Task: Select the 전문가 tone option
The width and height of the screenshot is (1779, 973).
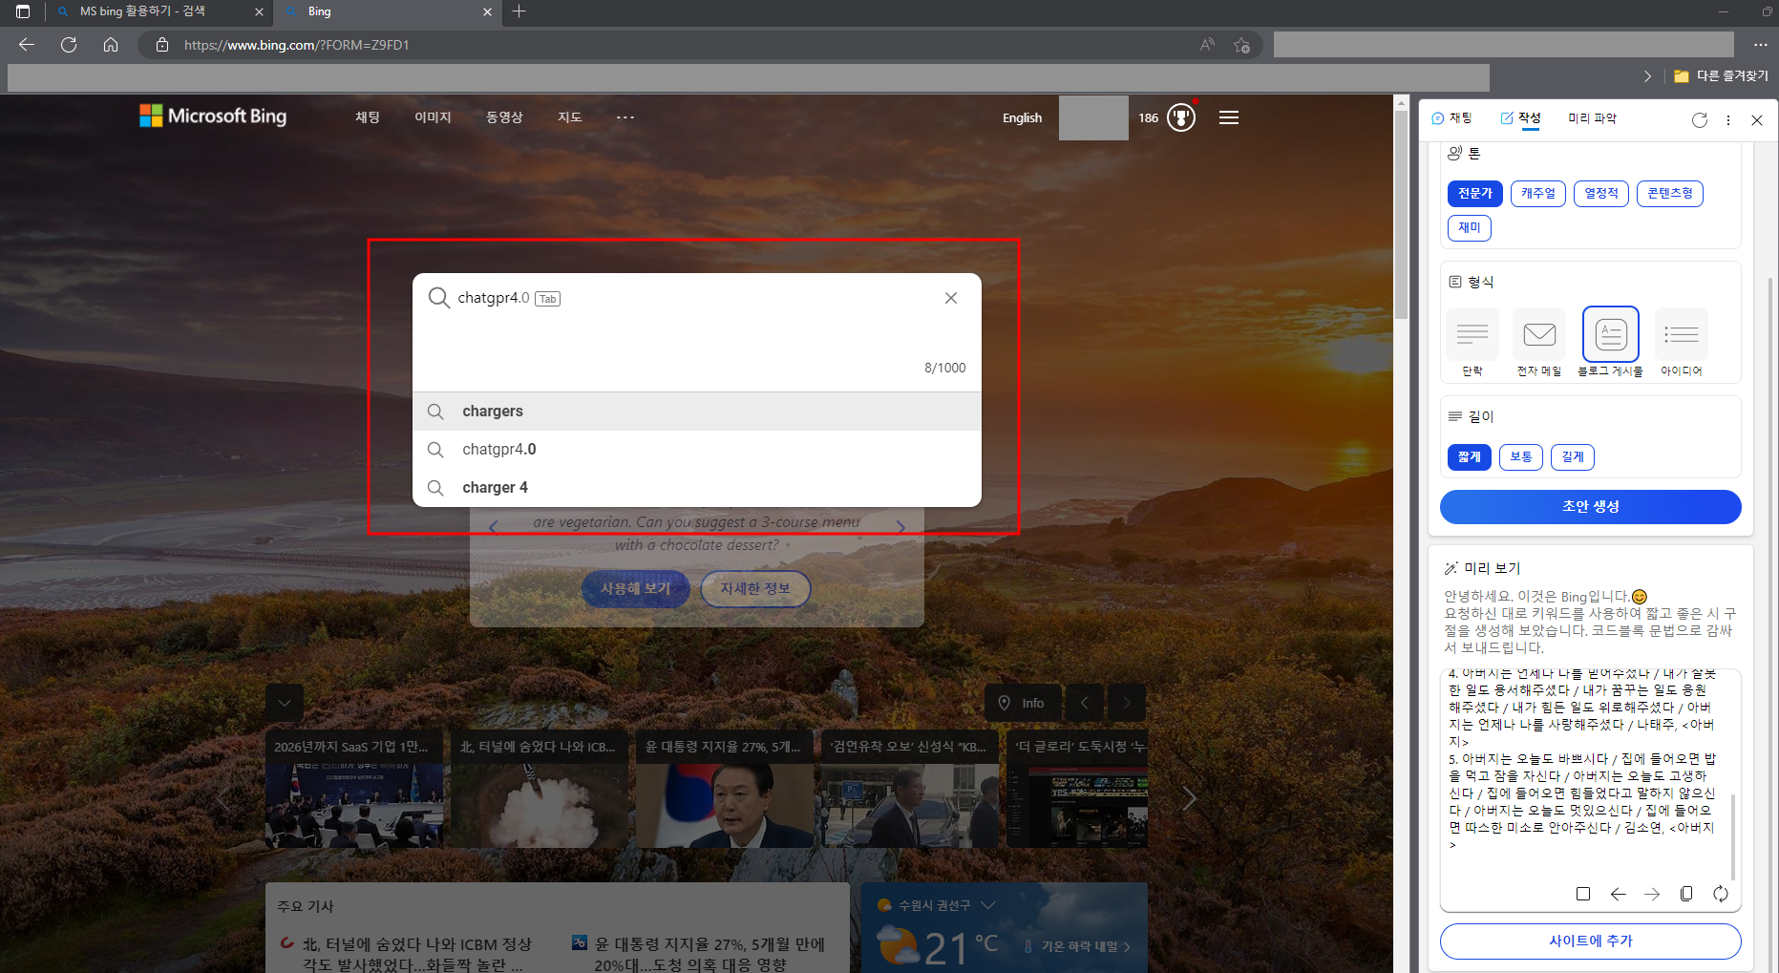Action: pyautogui.click(x=1475, y=194)
